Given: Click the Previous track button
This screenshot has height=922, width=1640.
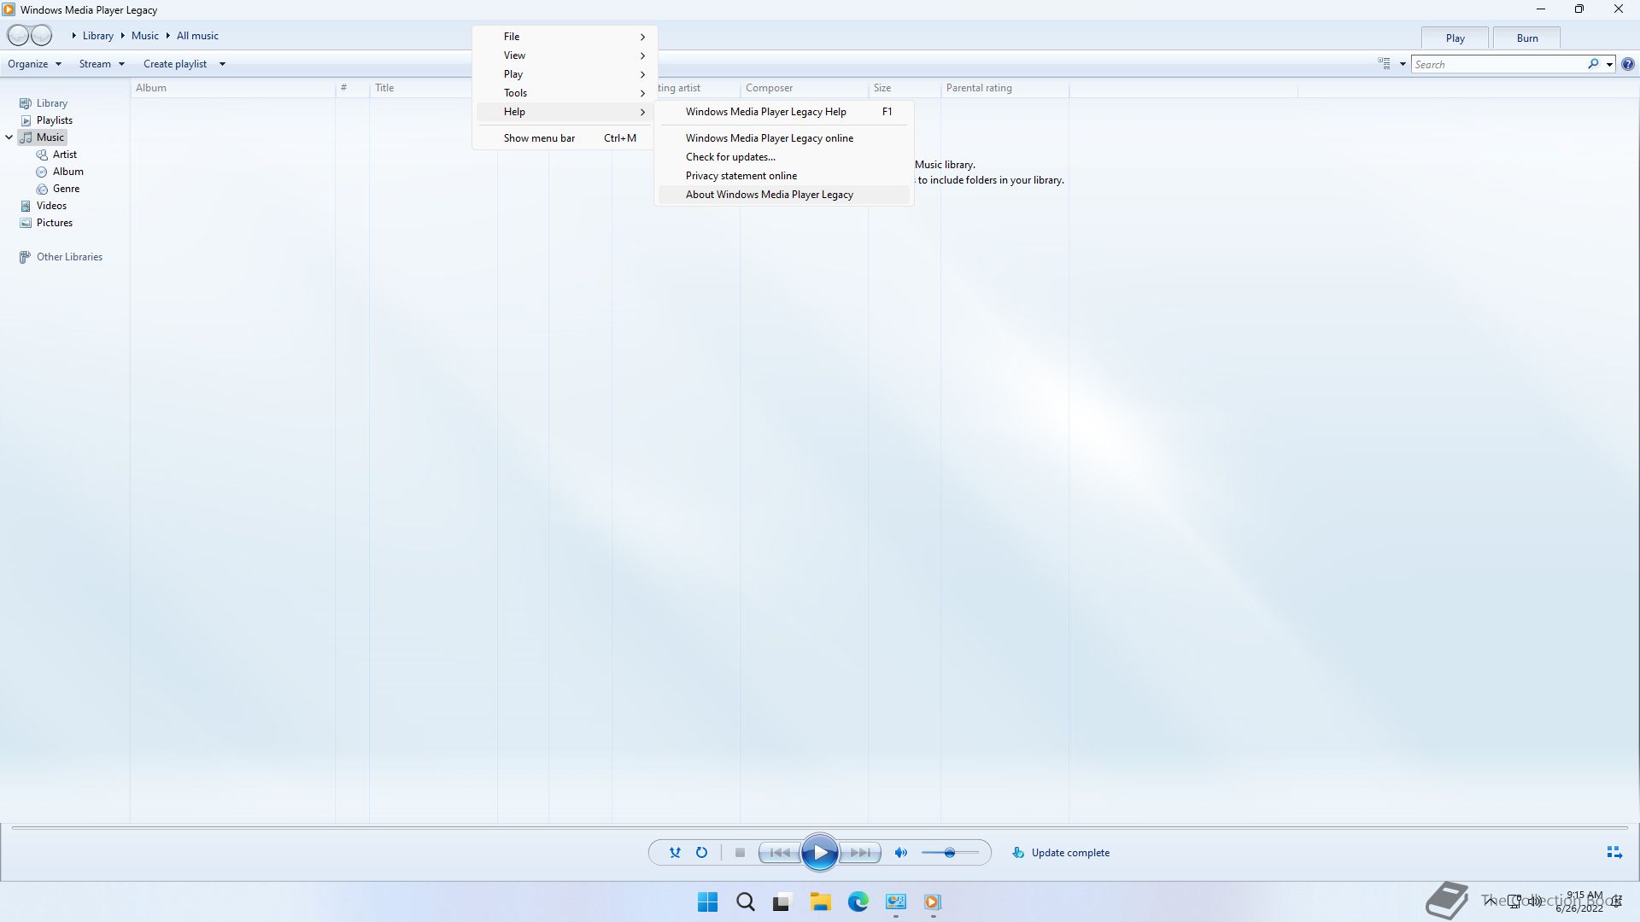Looking at the screenshot, I should pos(780,853).
